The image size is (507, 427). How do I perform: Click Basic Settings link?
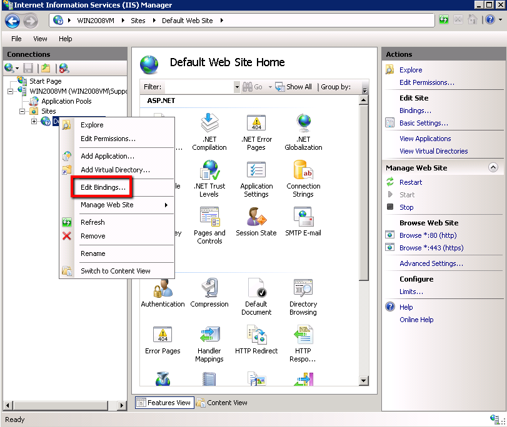[424, 123]
